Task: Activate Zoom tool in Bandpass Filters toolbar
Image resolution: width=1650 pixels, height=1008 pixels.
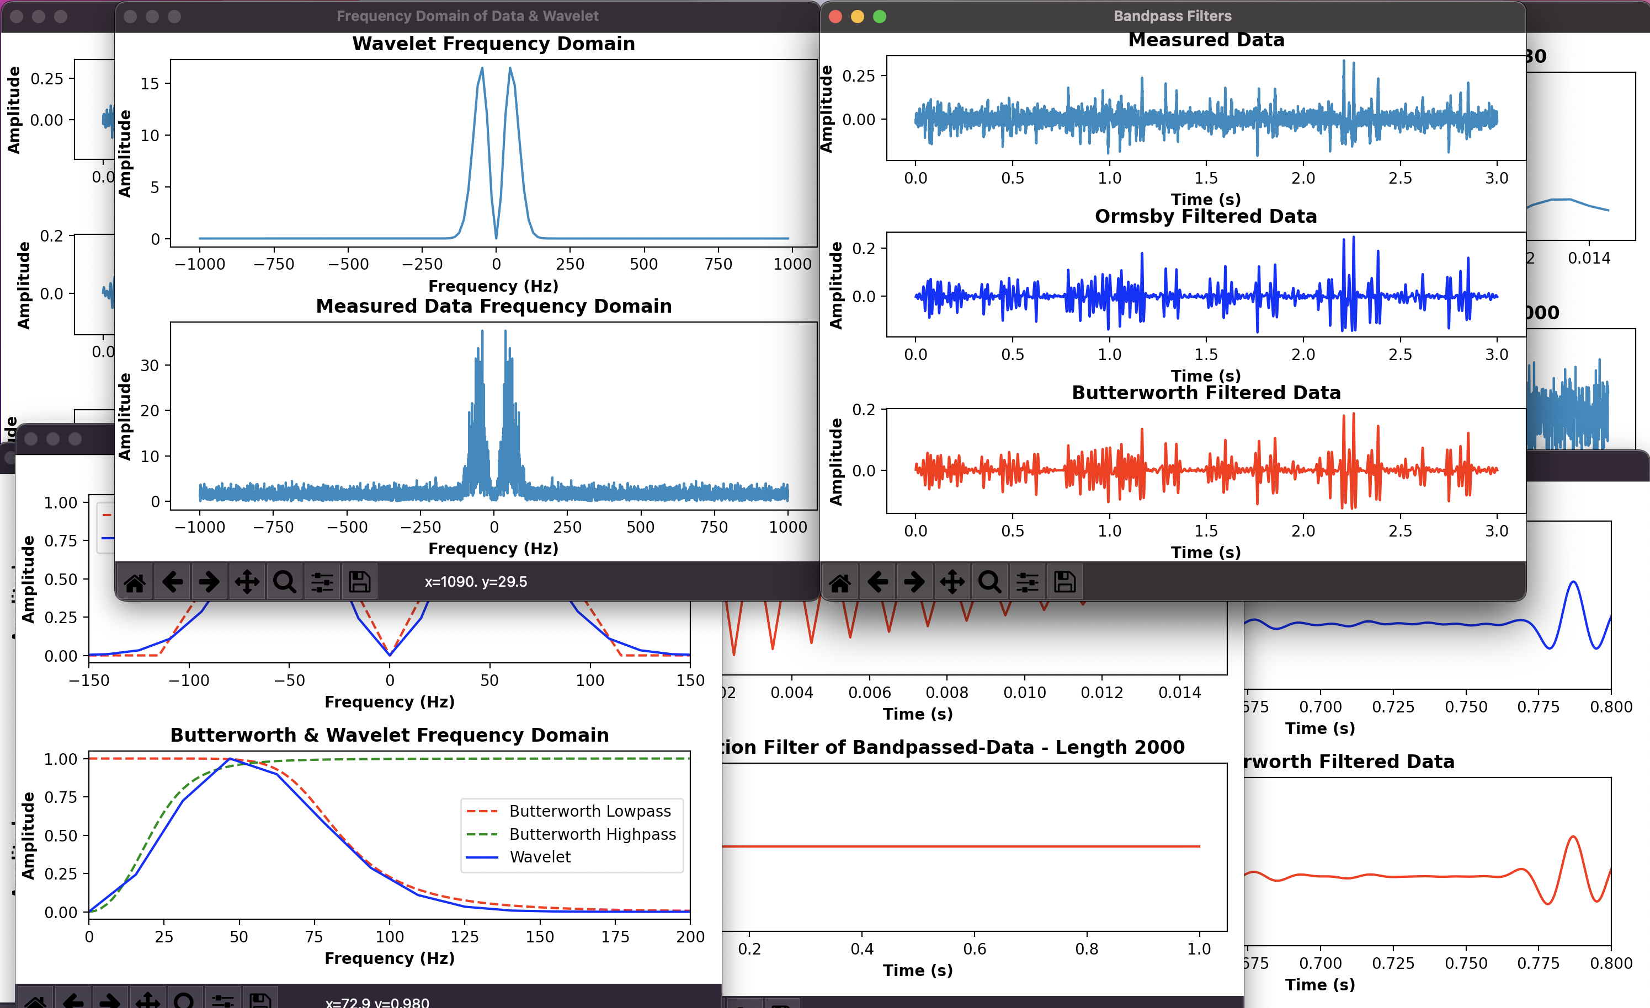Action: [x=990, y=582]
